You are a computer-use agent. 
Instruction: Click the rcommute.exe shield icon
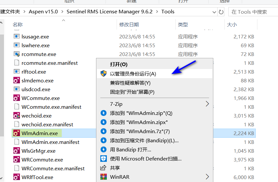pos(17,54)
